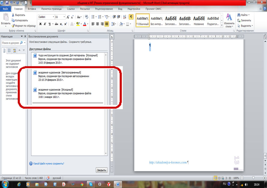Image resolution: width=267 pixels, height=188 pixels.
Task: Click the Undo icon in quick access toolbar
Action: coord(11,3)
